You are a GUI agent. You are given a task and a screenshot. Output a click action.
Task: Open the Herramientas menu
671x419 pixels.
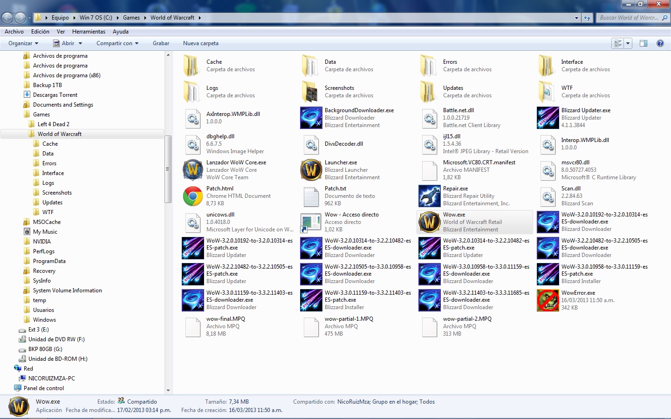coord(89,32)
